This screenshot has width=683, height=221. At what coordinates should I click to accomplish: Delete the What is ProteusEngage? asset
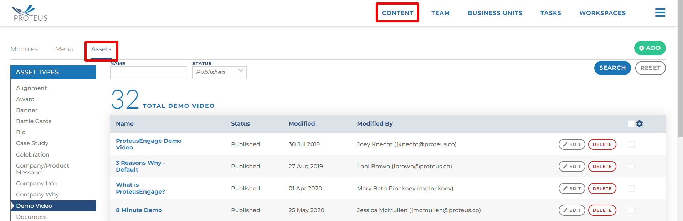[x=602, y=188]
